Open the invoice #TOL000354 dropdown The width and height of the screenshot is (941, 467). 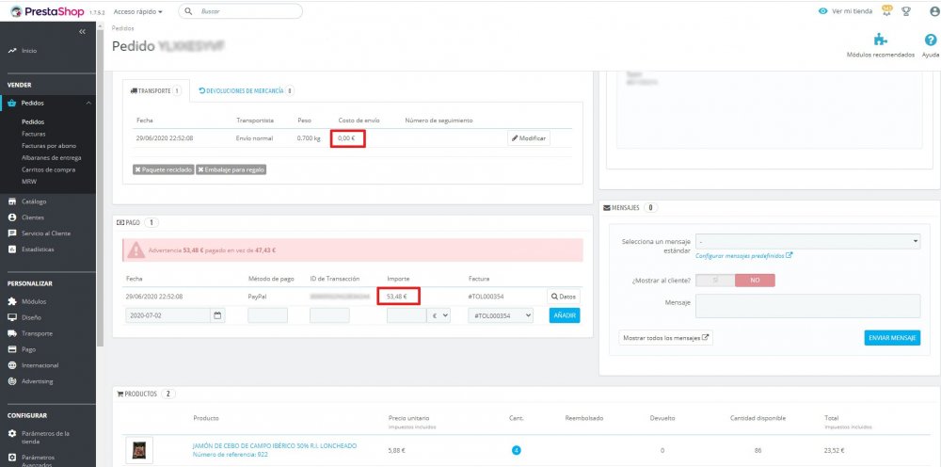pyautogui.click(x=501, y=315)
